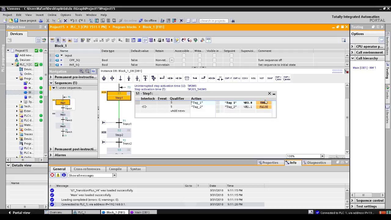
Task: Open the Project menu
Action: (7, 15)
